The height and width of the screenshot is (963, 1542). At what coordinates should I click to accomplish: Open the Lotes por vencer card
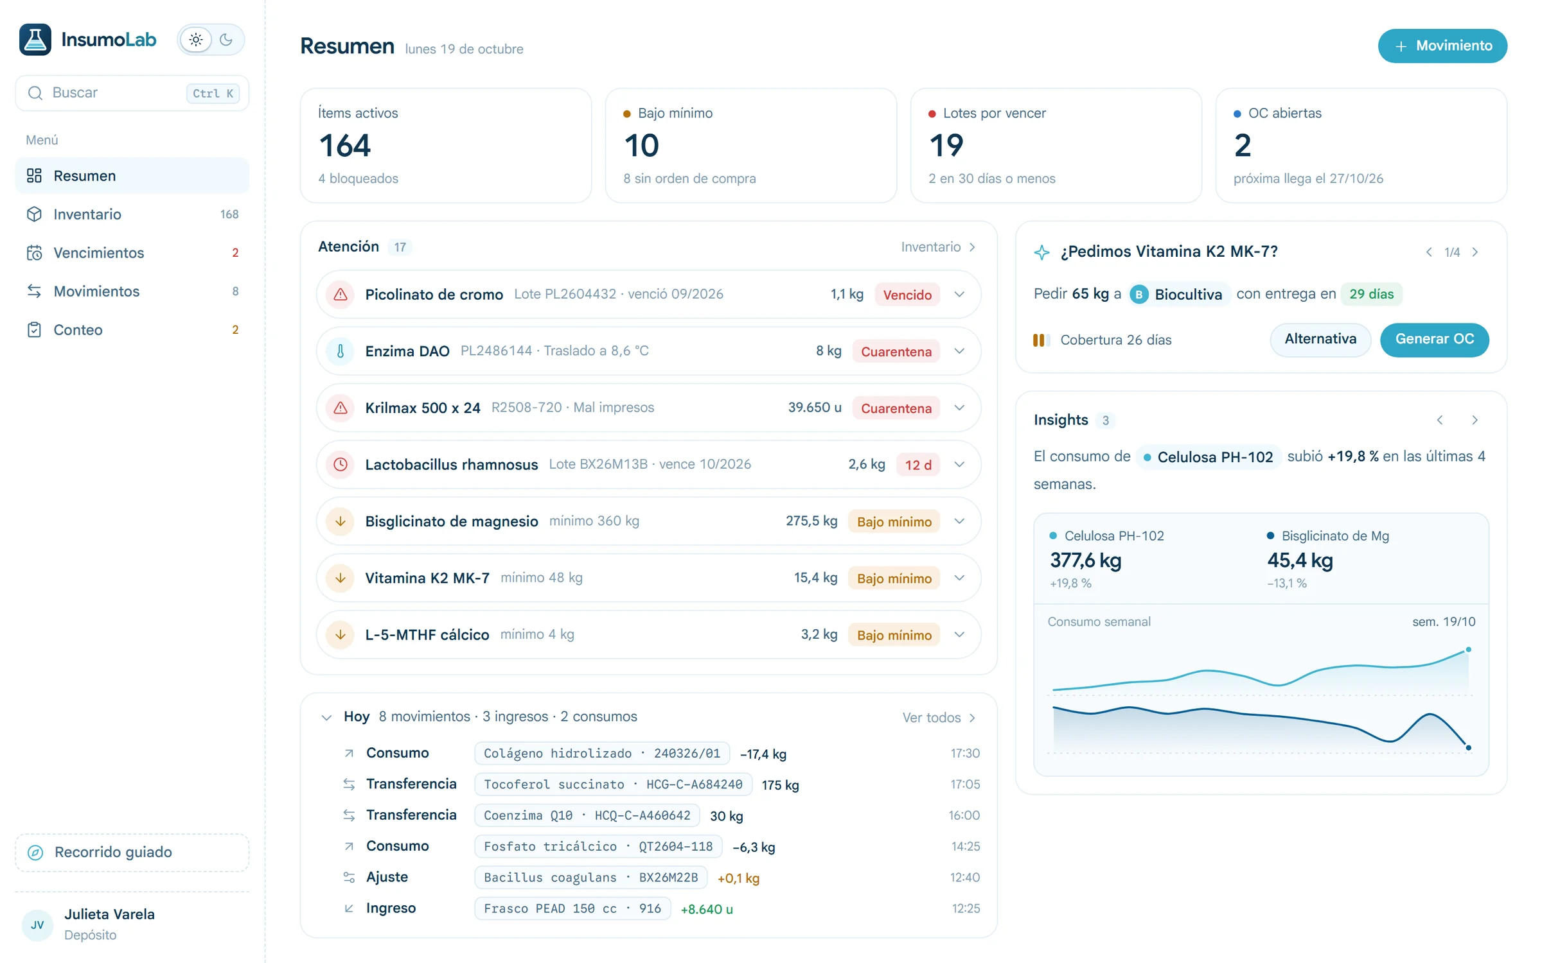[x=1056, y=146]
